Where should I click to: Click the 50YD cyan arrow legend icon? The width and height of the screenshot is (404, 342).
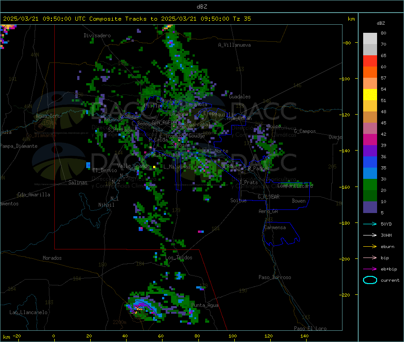(x=370, y=224)
